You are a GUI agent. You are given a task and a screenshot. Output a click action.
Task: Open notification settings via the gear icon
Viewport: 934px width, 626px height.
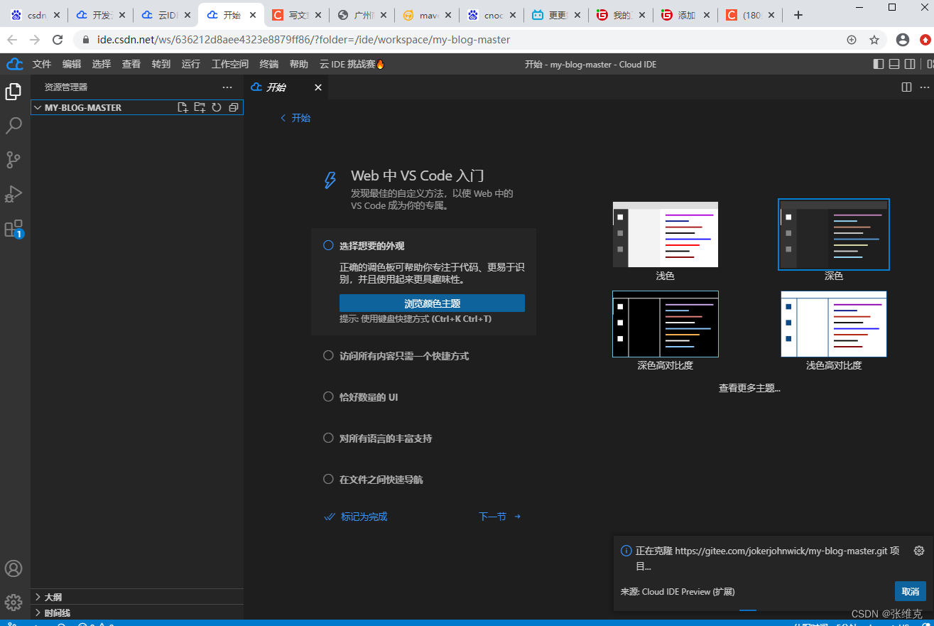(919, 551)
